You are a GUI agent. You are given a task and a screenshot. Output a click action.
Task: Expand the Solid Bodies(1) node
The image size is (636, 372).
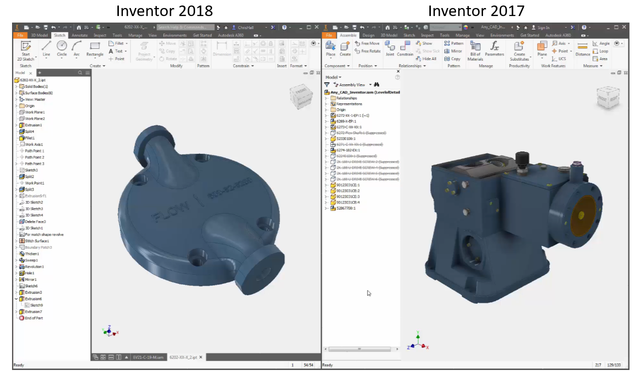(x=16, y=86)
